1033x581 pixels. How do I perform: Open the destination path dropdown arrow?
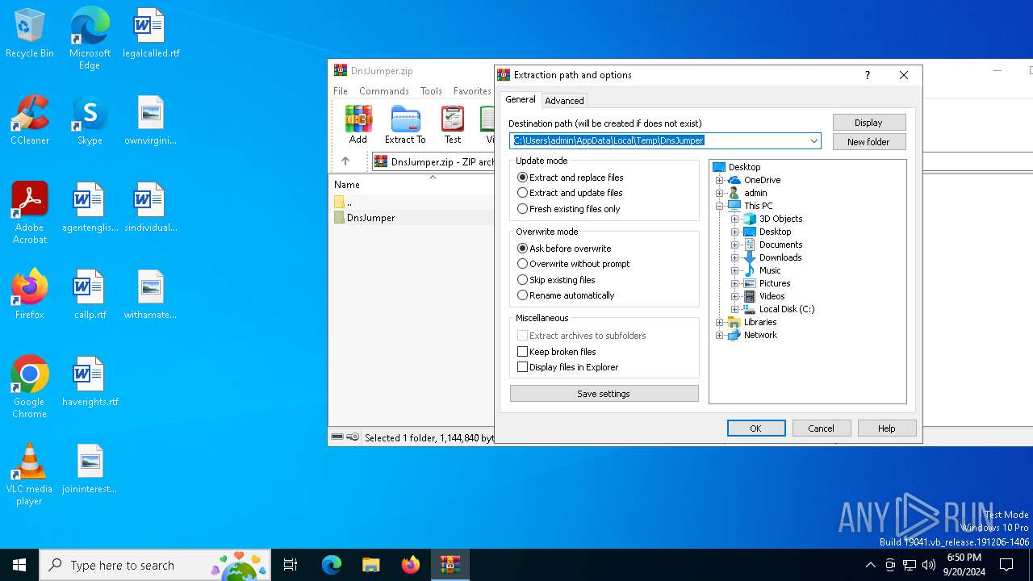point(814,140)
